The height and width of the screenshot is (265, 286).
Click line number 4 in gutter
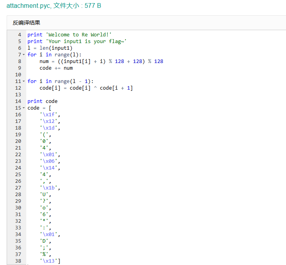tap(20, 34)
